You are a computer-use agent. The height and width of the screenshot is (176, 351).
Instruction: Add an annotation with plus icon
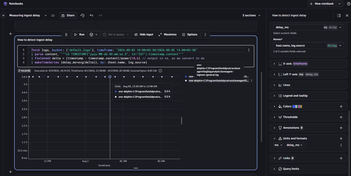341,128
